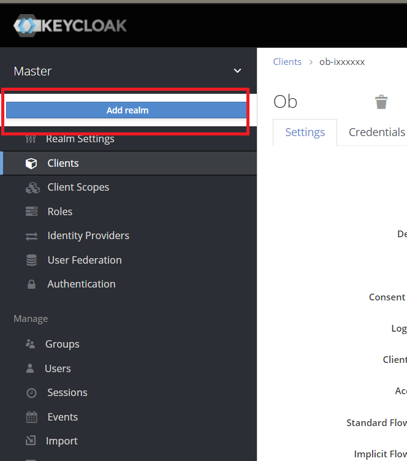Open Events under Manage
This screenshot has height=461, width=407.
[63, 417]
